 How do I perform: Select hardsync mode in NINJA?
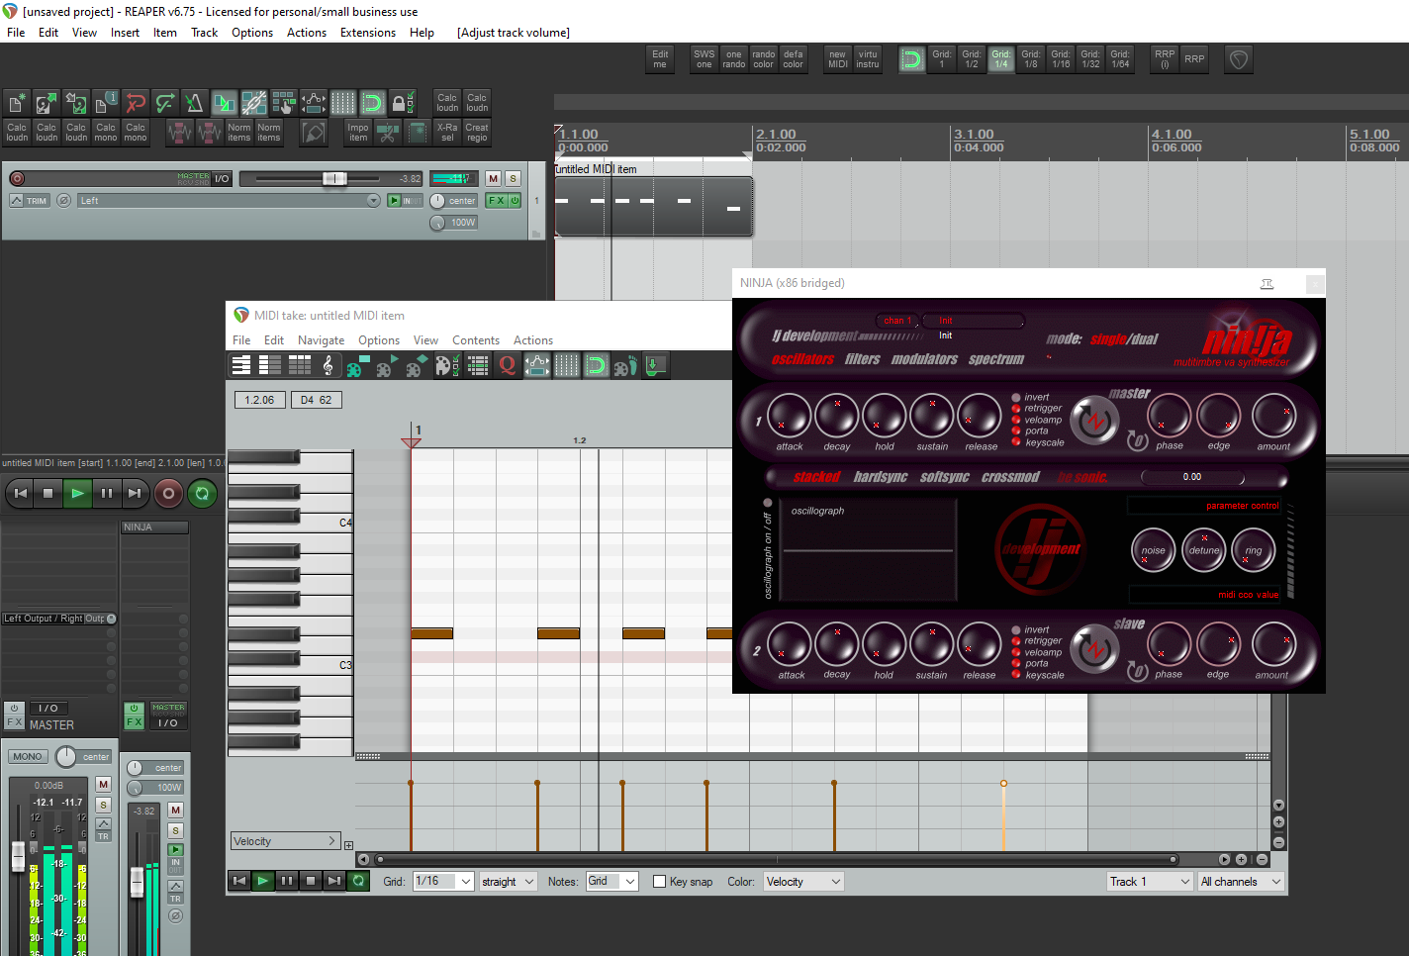point(881,477)
